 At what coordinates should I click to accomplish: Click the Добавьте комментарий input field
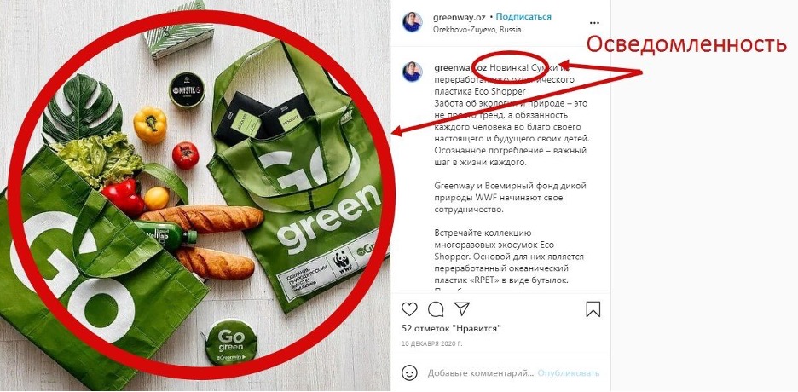pyautogui.click(x=481, y=373)
